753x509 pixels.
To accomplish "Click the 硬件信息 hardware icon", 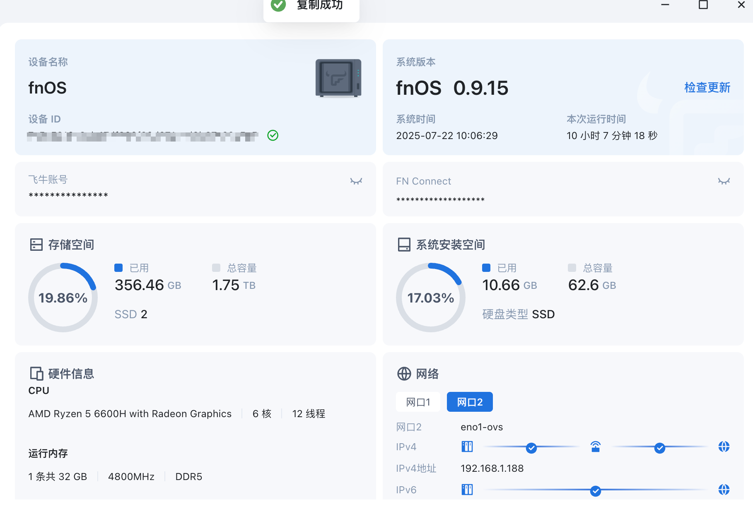I will pos(36,374).
